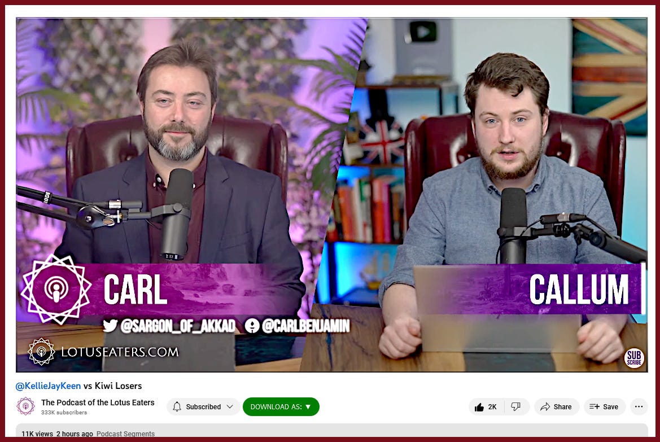Click the 11K views text
The image size is (660, 442).
[x=37, y=434]
